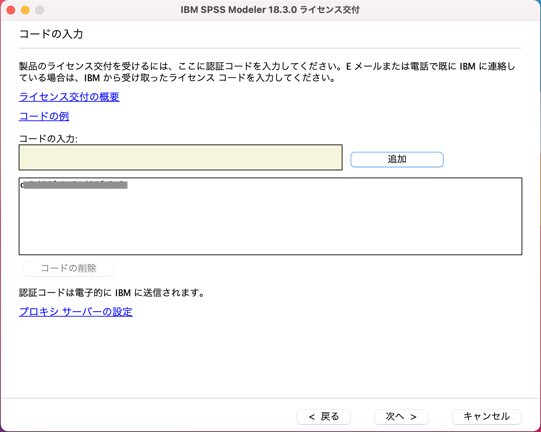The height and width of the screenshot is (432, 541).
Task: Go back with the 戻る button
Action: (324, 417)
